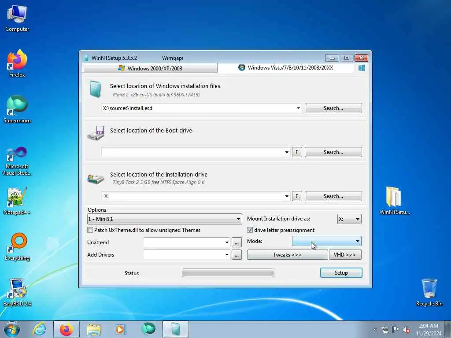Screen dimensions: 451x338
Task: Select Windows Vista/7/8/10/11/2008/20XX tab
Action: [x=285, y=68]
